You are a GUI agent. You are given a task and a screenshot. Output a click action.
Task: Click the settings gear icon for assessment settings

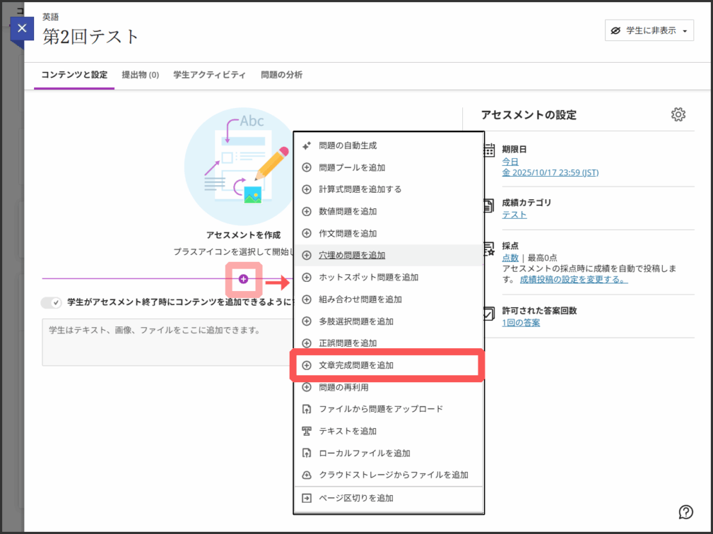[678, 115]
